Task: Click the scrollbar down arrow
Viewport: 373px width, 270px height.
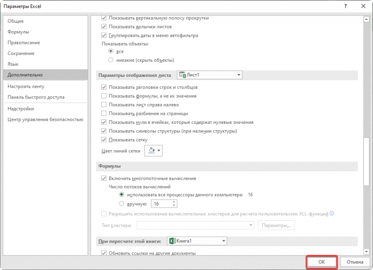Action: [366, 251]
